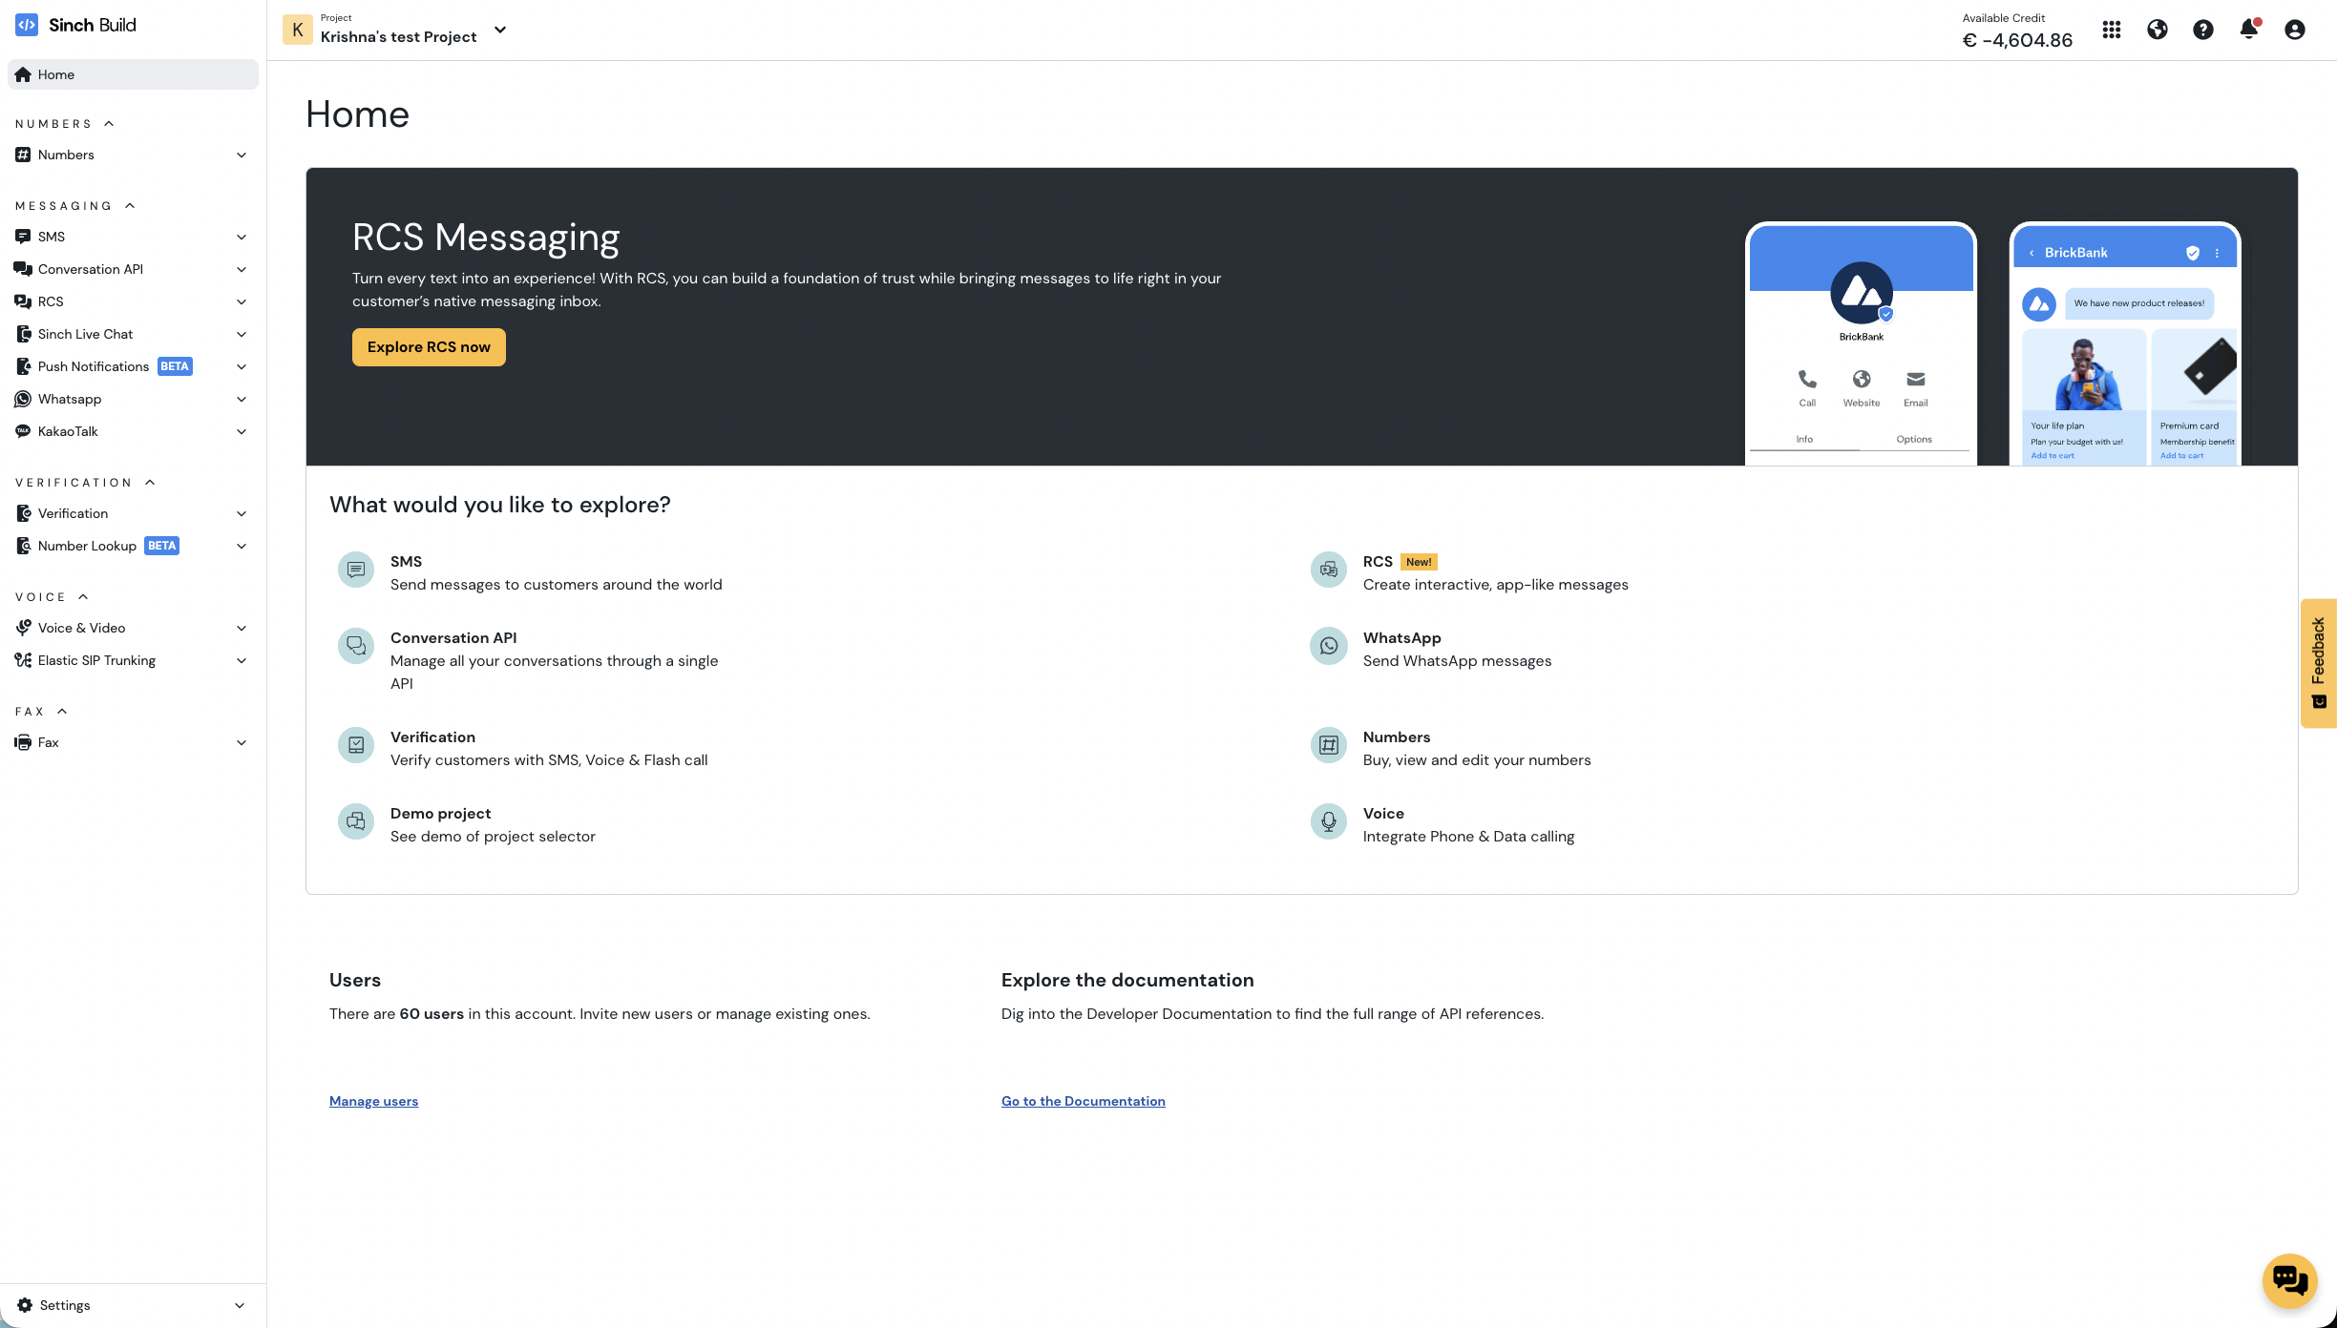Click the WhatsApp explore icon

pyautogui.click(x=1328, y=646)
